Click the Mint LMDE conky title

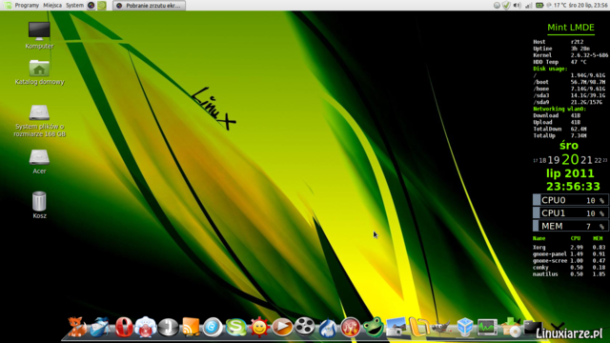[571, 28]
